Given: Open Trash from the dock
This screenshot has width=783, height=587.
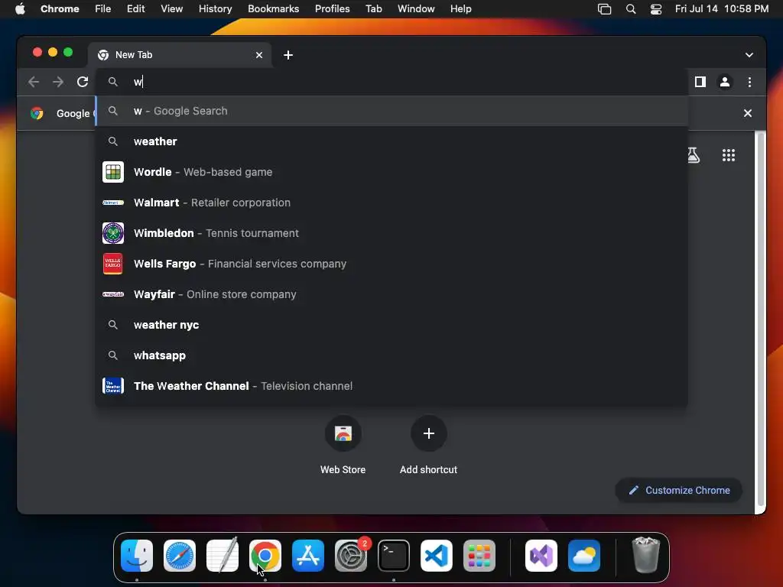Looking at the screenshot, I should (x=645, y=555).
